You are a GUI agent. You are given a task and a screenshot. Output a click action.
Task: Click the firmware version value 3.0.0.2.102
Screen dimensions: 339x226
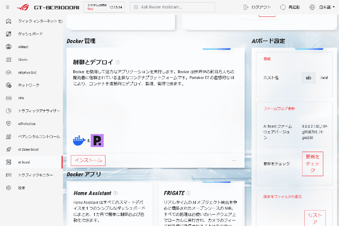[x=315, y=132]
